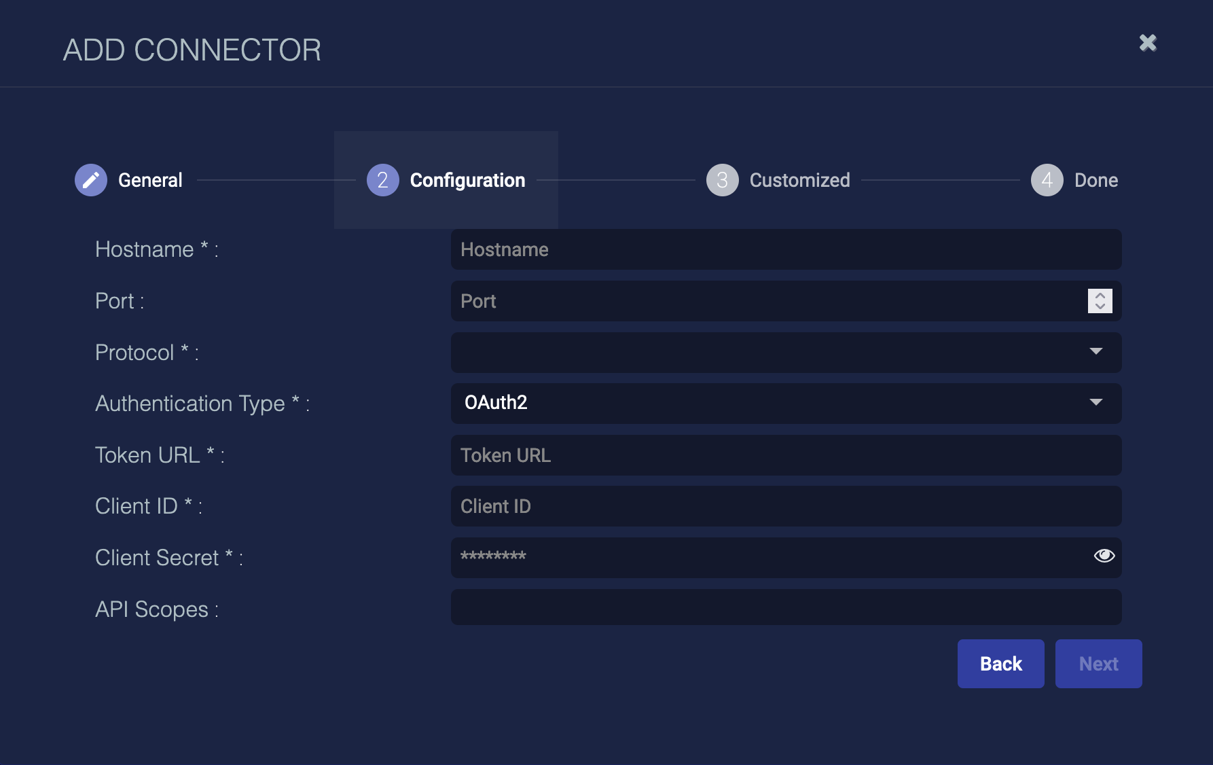The height and width of the screenshot is (765, 1213).
Task: Click the API Scopes input box
Action: (786, 607)
